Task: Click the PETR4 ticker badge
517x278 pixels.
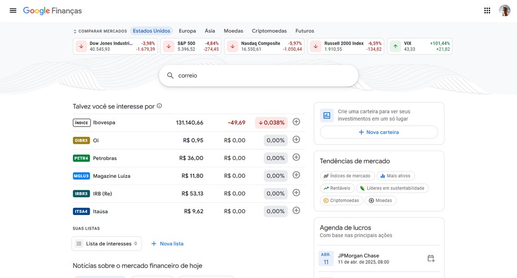Action: click(x=81, y=158)
